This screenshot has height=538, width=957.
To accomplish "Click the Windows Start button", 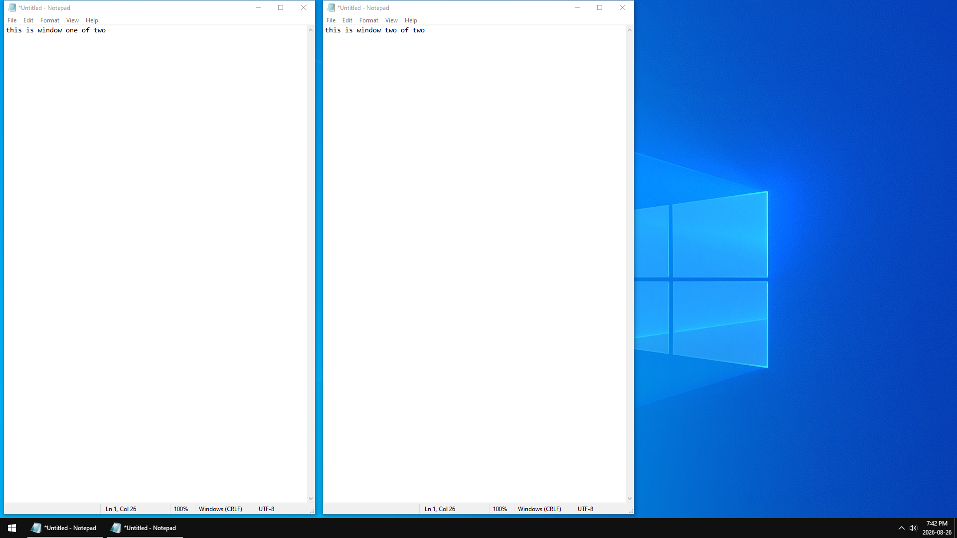I will click(12, 528).
